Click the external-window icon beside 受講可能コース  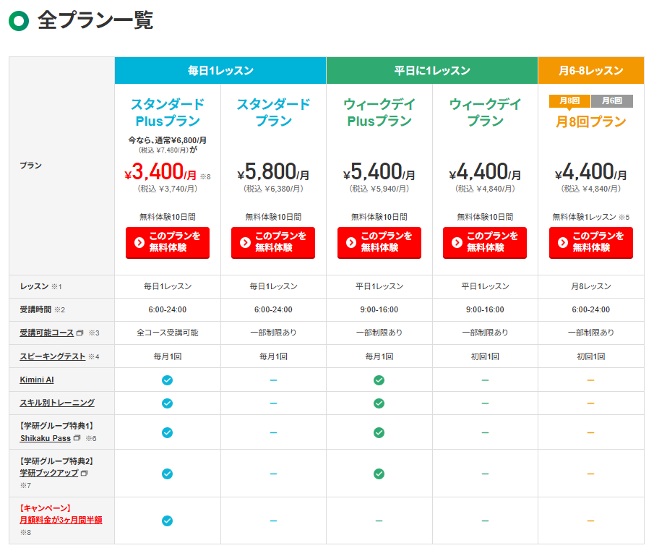click(80, 333)
